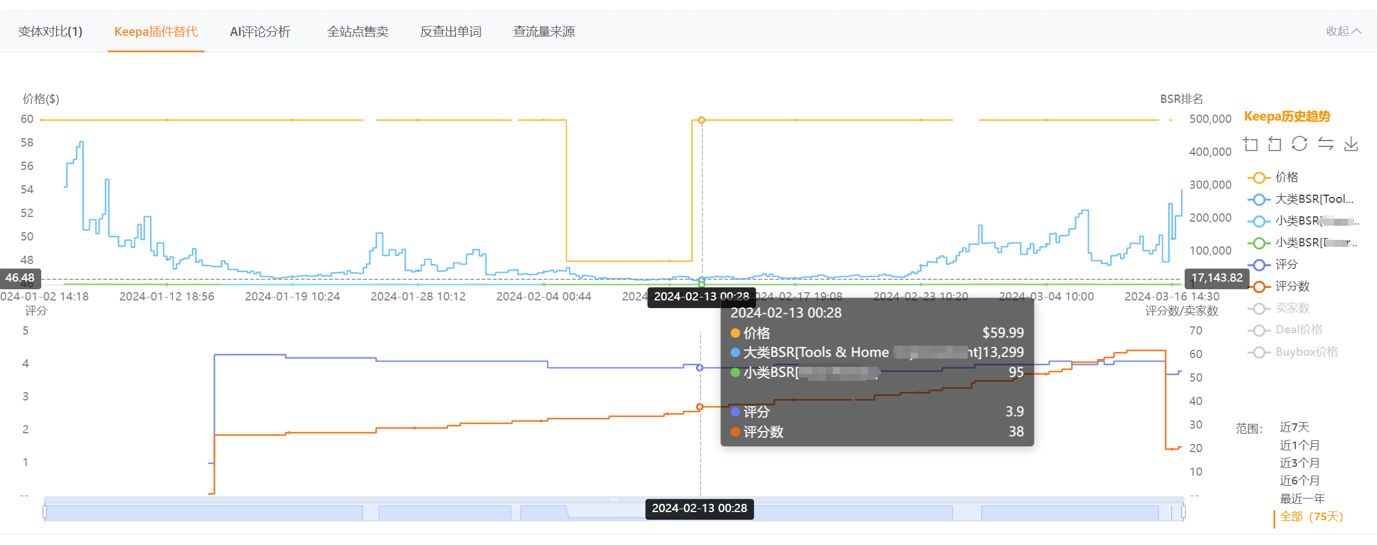Click the x-axis label 2024-01-19 10:24
This screenshot has width=1377, height=545.
pyautogui.click(x=292, y=297)
